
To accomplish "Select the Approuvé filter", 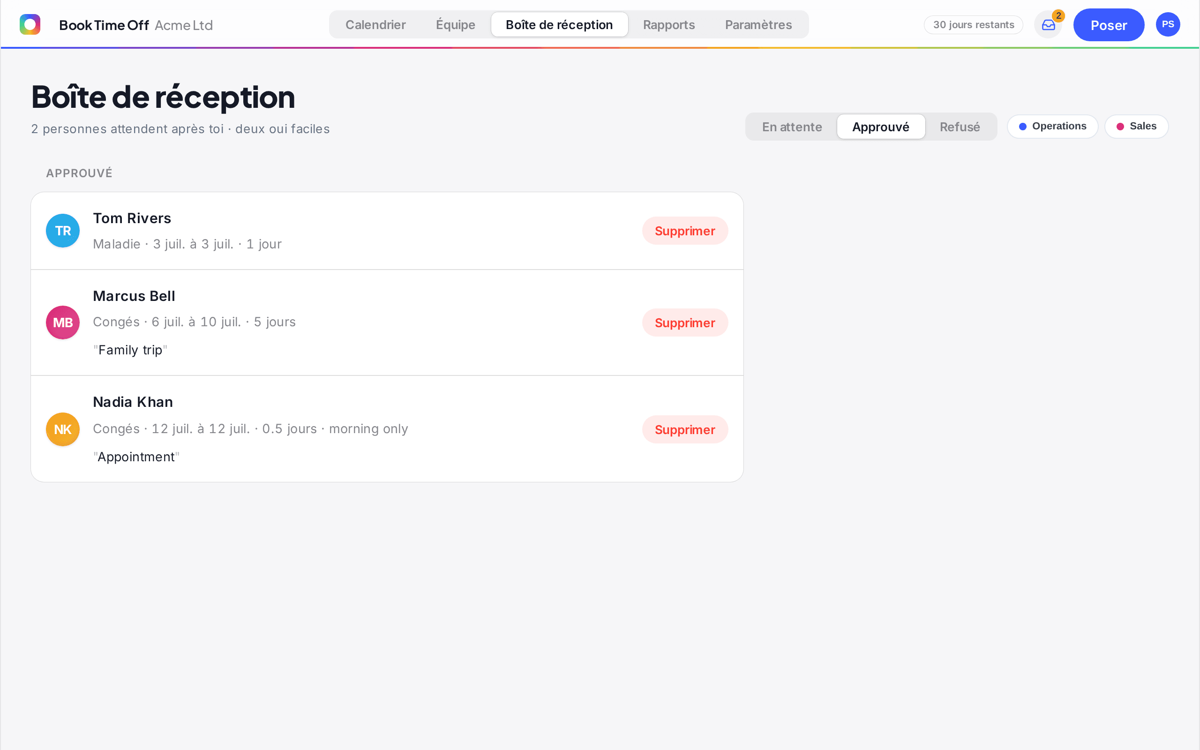I will click(881, 127).
